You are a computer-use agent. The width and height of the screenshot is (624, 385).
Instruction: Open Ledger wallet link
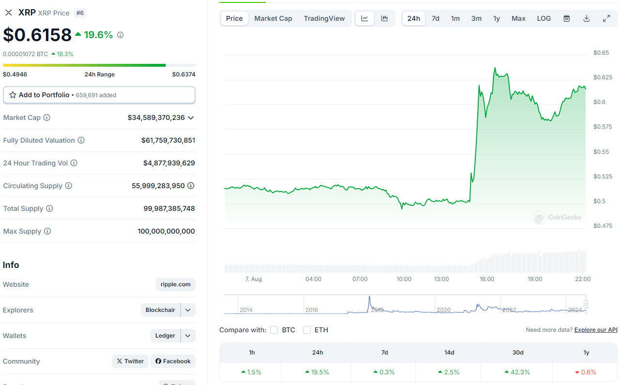coord(165,336)
